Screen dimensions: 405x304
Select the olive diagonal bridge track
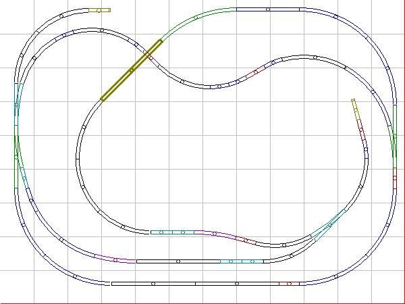click(x=132, y=70)
